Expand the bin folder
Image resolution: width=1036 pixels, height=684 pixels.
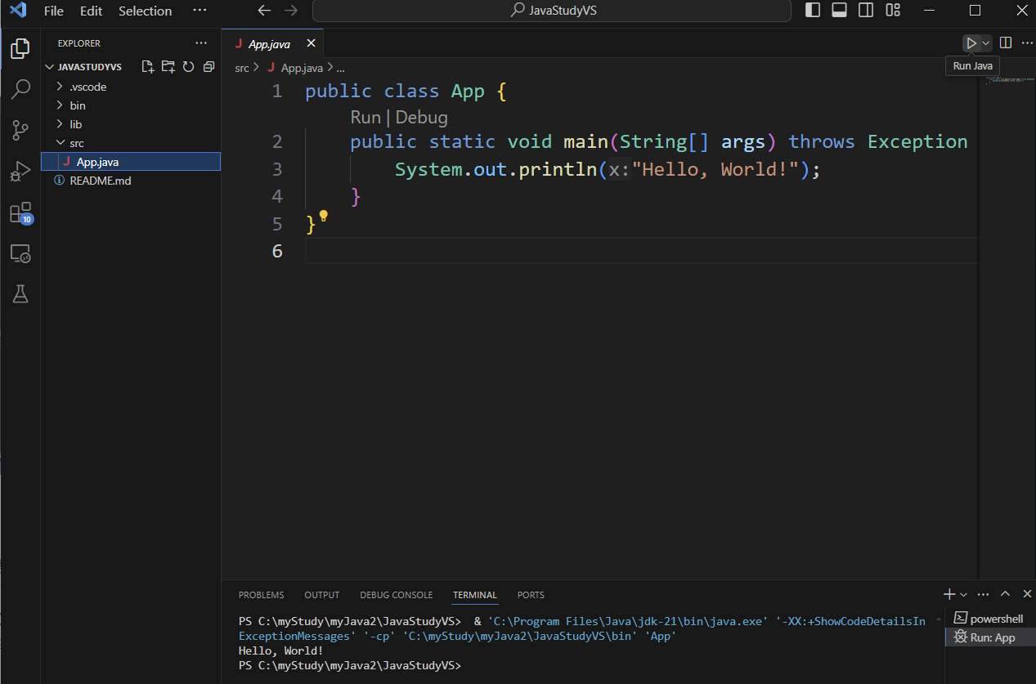click(131, 105)
